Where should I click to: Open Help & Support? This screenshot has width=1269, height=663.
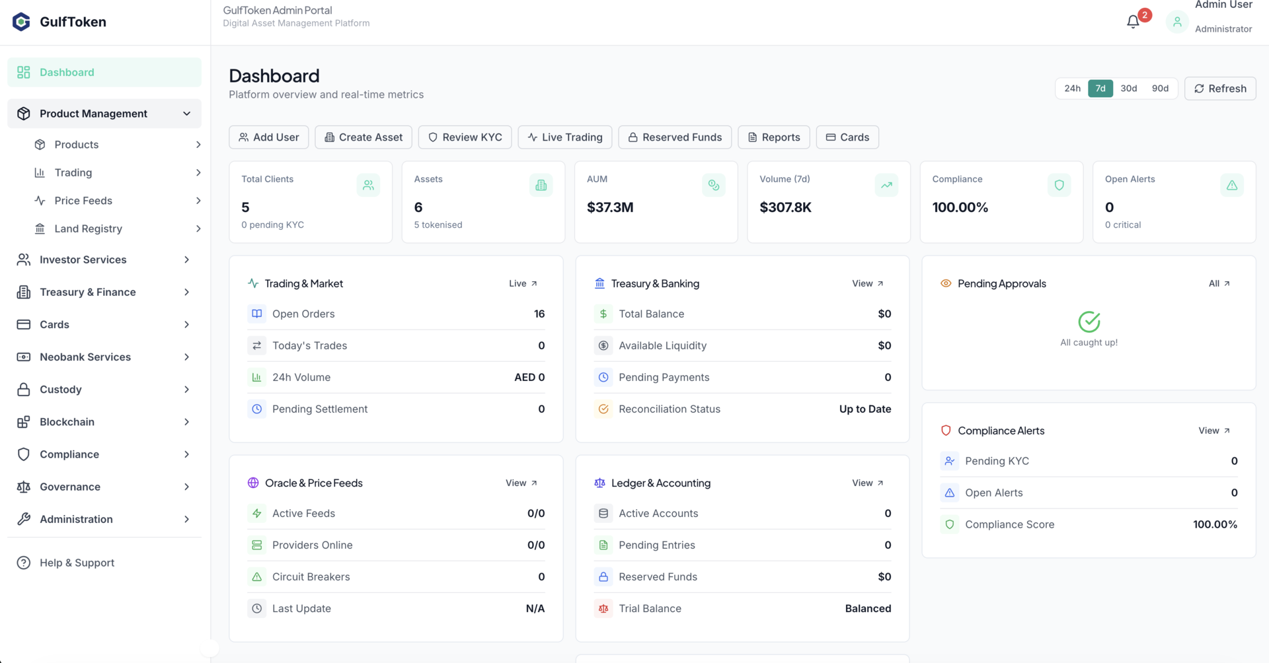pos(77,562)
